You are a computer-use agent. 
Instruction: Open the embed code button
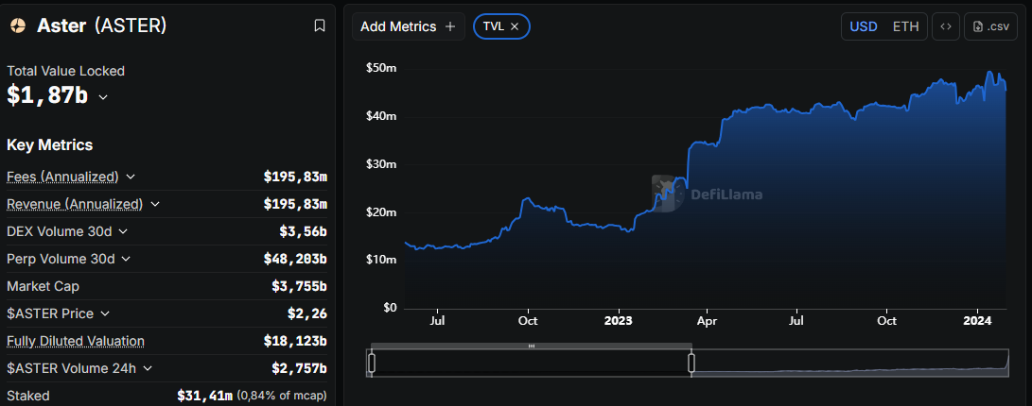(x=946, y=27)
